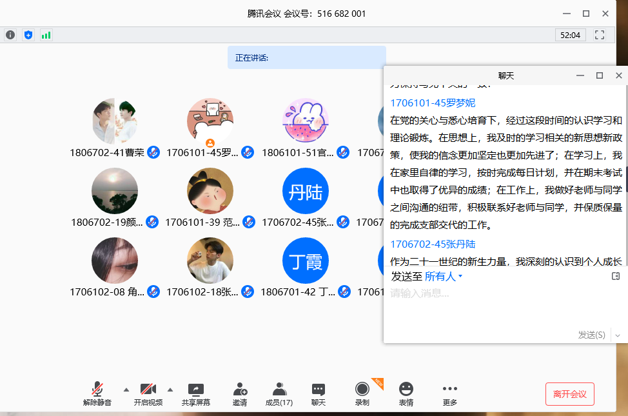Image resolution: width=628 pixels, height=416 pixels.
Task: Open the emoji reactions (表情) button
Action: 406,393
